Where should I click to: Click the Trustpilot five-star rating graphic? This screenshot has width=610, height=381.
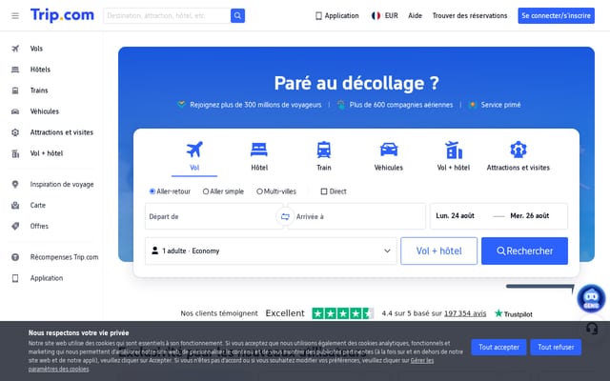(x=343, y=313)
